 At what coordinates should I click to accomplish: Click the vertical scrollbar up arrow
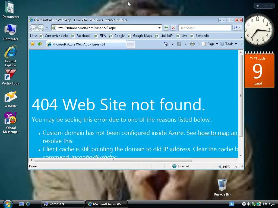(241, 52)
